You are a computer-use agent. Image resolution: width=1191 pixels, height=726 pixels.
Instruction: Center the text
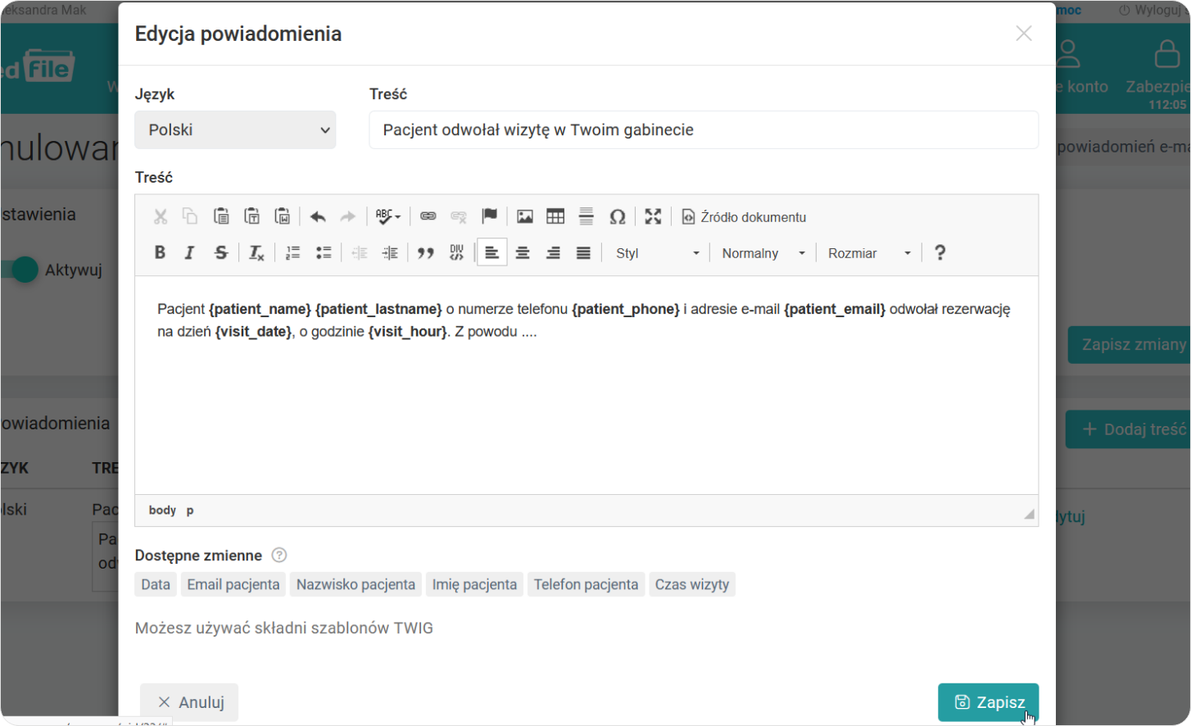[x=523, y=252]
